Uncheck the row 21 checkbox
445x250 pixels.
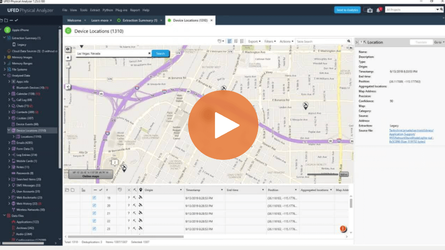[x=94, y=213]
